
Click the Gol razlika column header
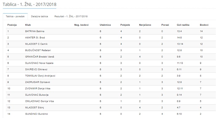(x=183, y=25)
